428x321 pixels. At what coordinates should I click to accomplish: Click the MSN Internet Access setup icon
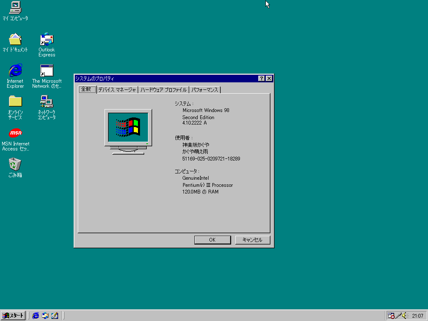point(15,133)
